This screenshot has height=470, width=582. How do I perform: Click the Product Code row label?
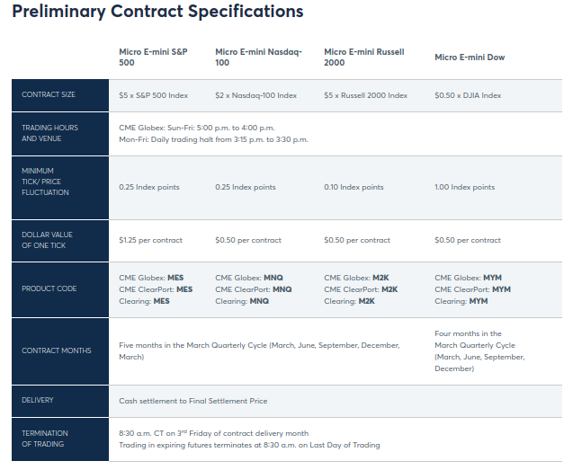coord(49,288)
